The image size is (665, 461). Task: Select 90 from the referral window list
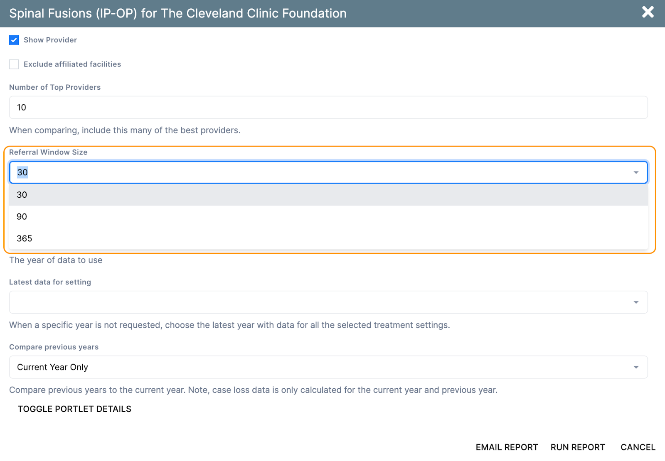[x=328, y=217]
